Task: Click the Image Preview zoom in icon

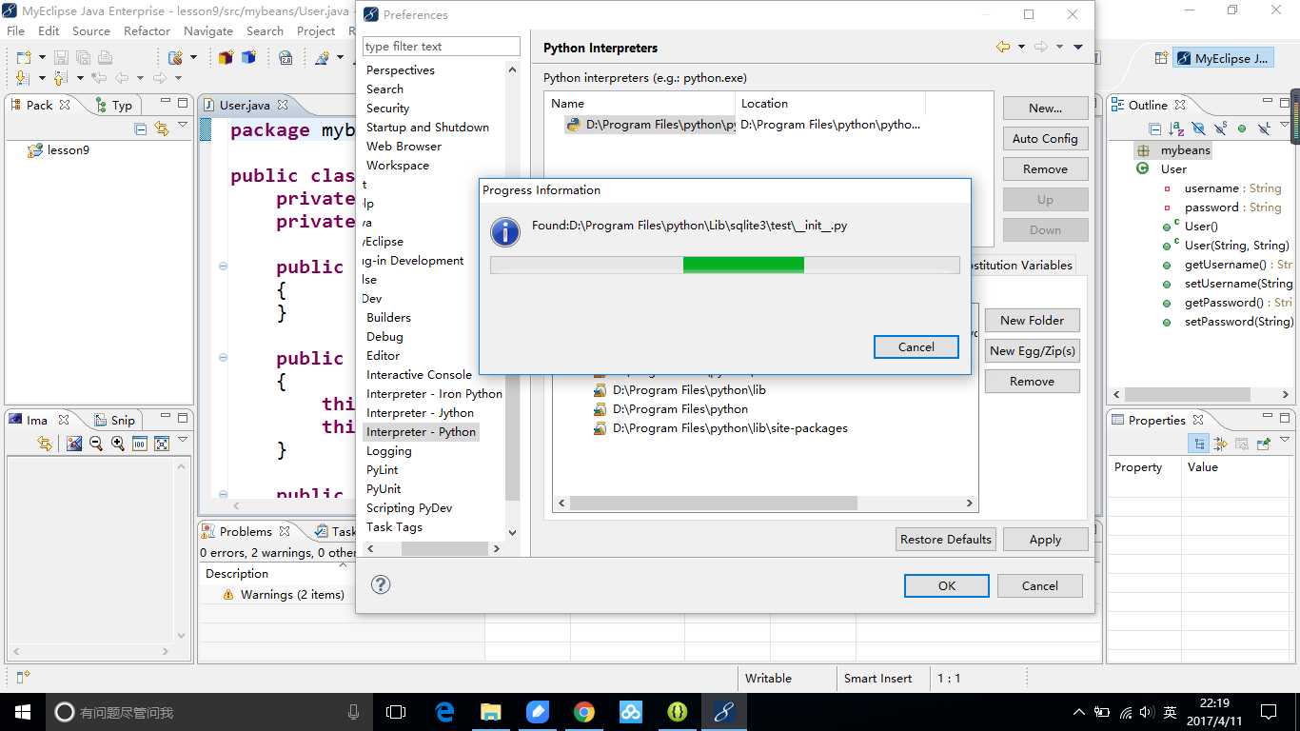Action: [x=118, y=444]
